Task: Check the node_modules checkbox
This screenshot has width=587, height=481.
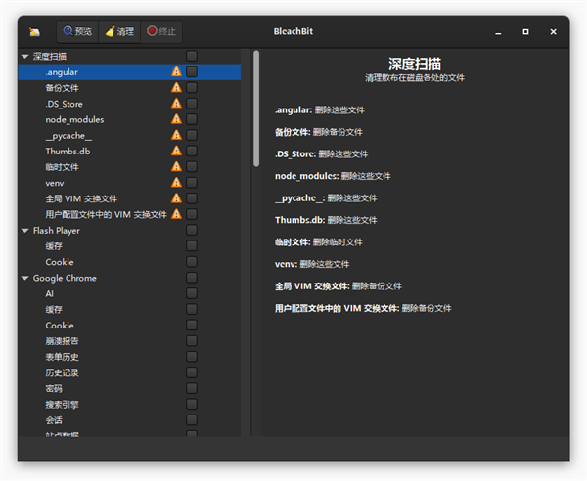Action: (192, 119)
